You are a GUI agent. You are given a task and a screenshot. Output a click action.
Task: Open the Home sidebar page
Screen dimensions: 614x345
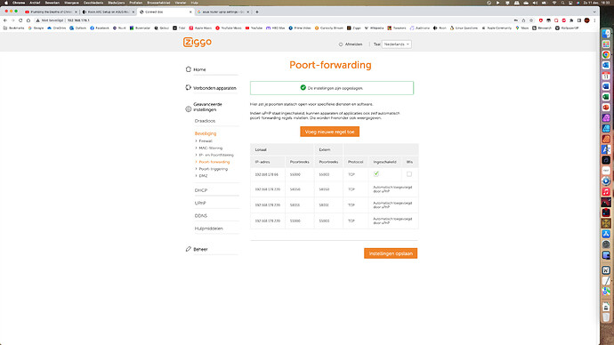click(199, 69)
